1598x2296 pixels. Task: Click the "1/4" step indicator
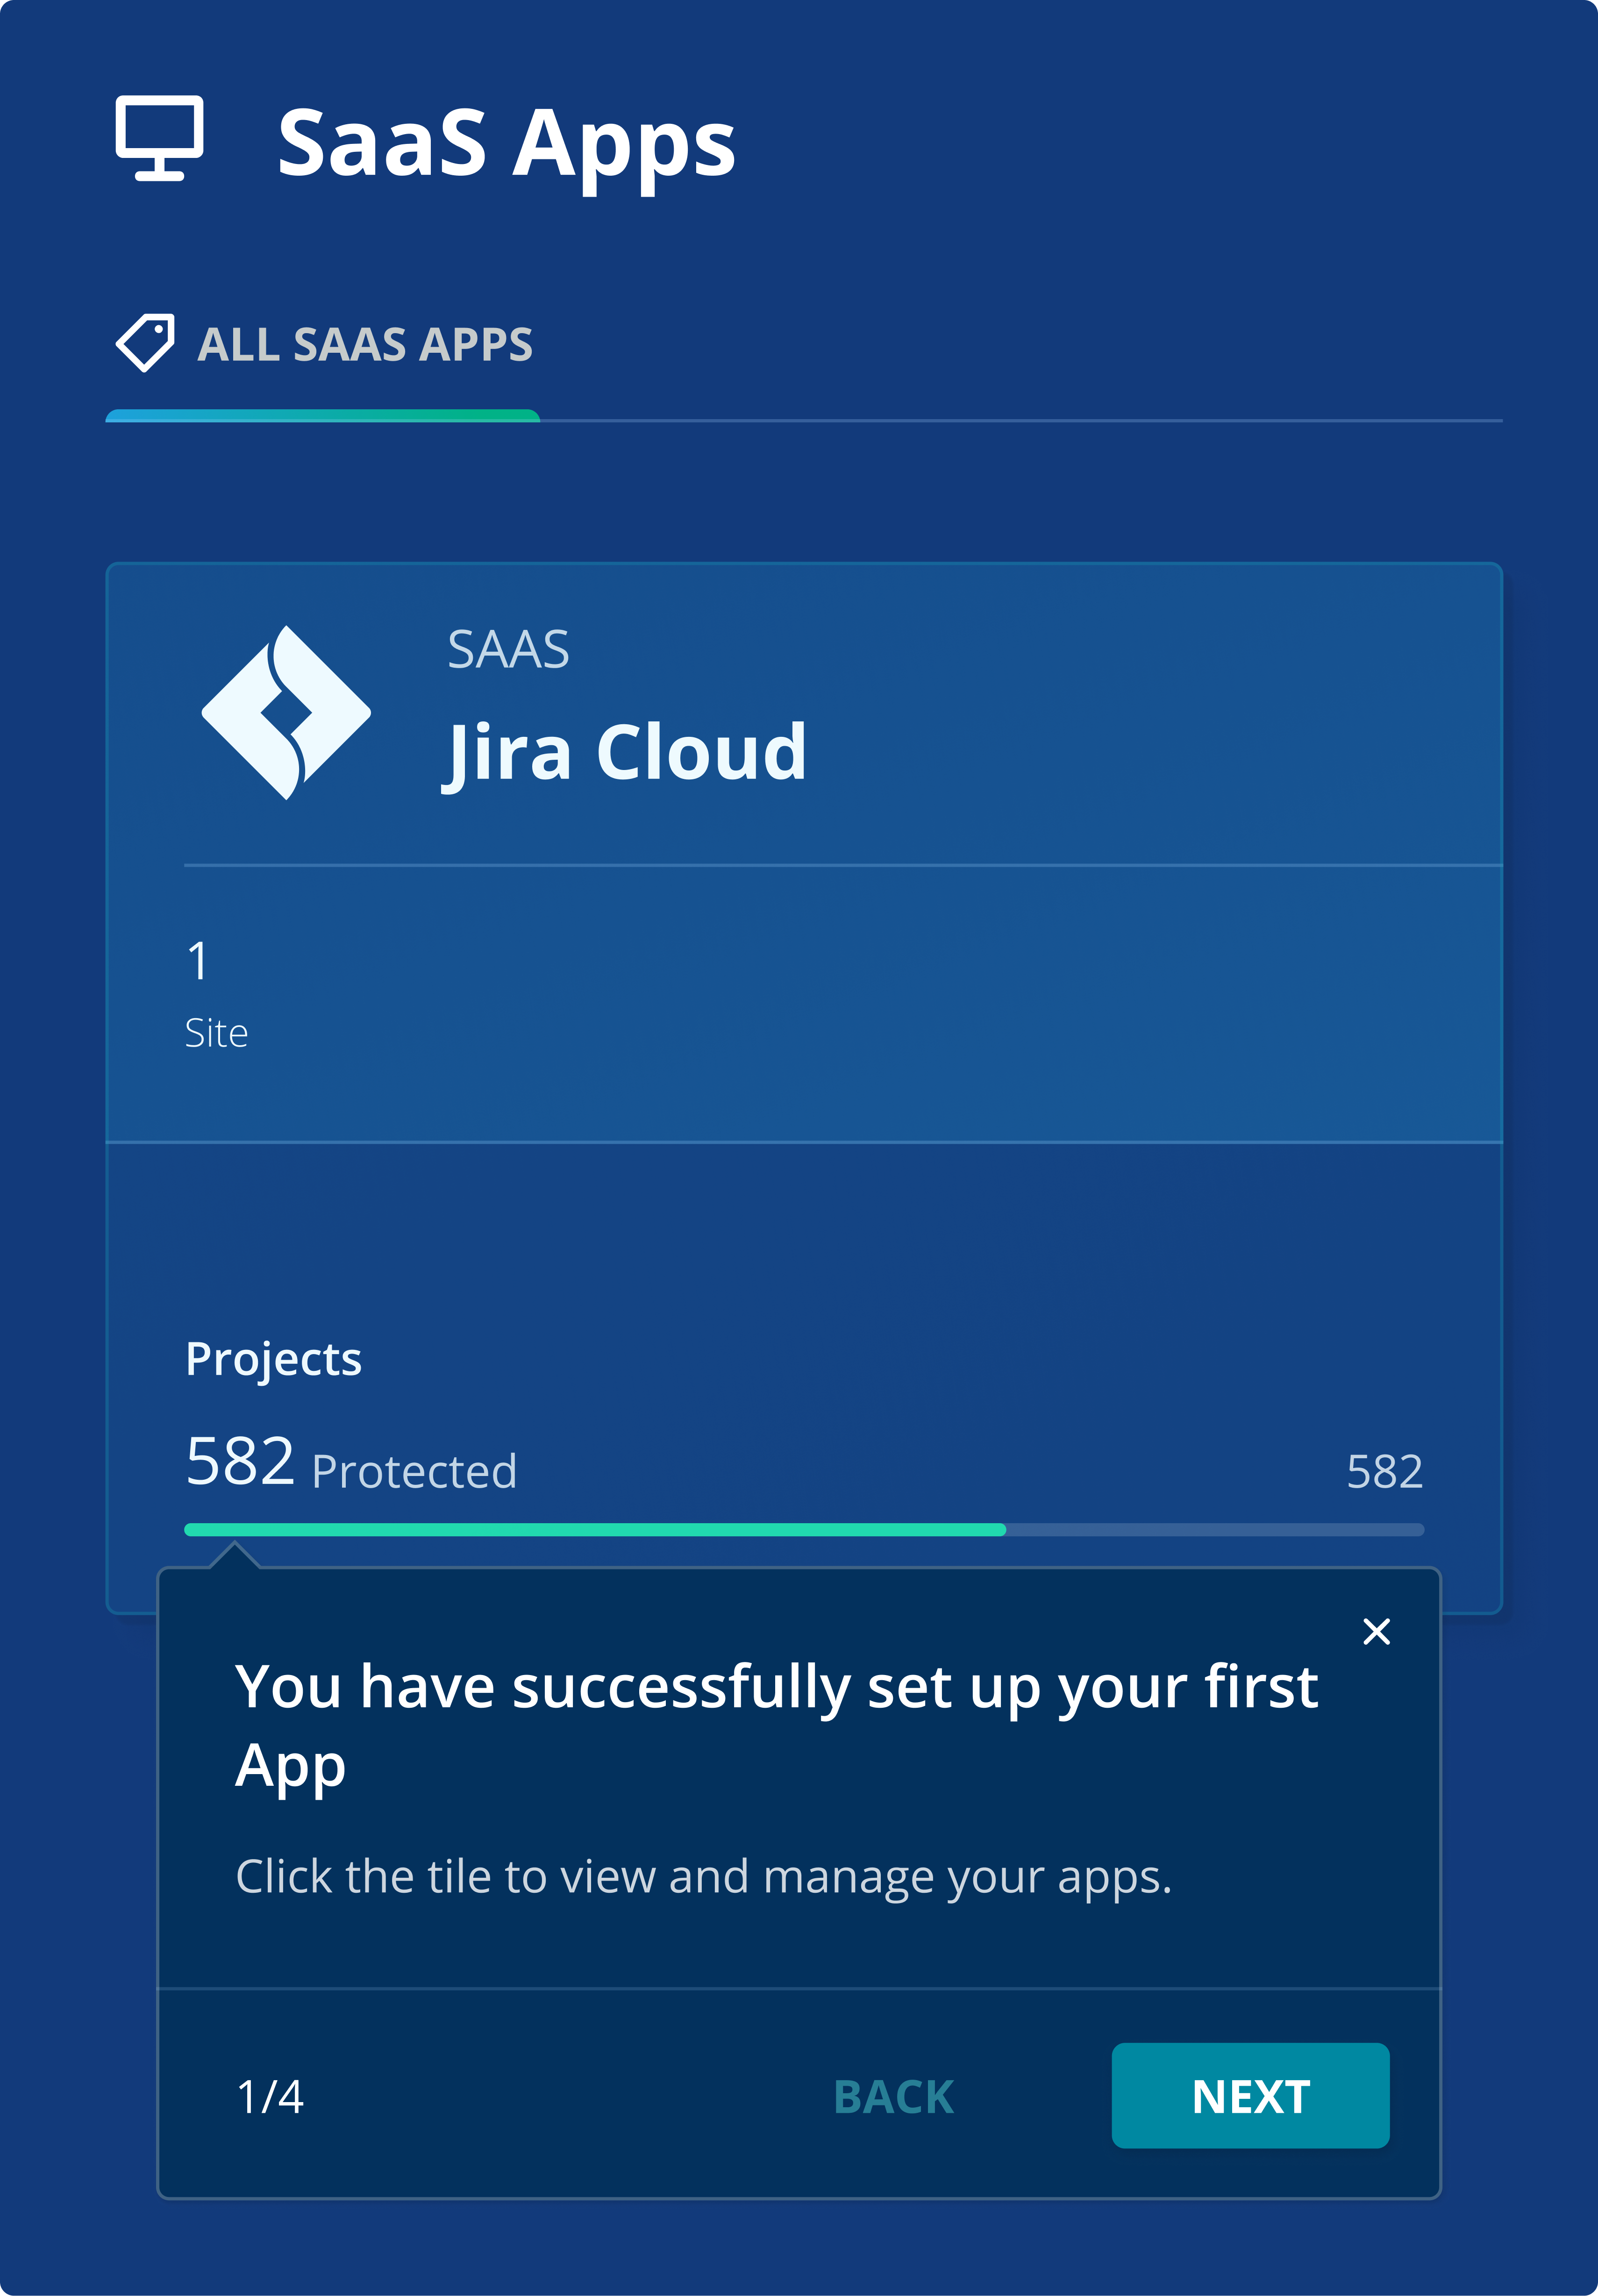pos(270,2096)
